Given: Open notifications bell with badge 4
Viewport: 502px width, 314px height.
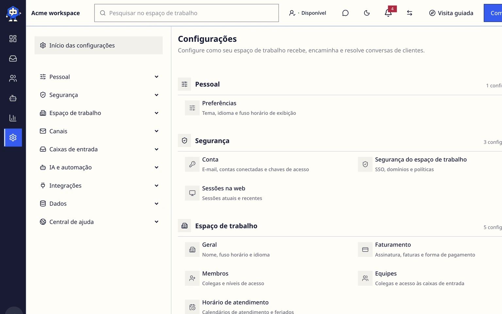Looking at the screenshot, I should 388,13.
